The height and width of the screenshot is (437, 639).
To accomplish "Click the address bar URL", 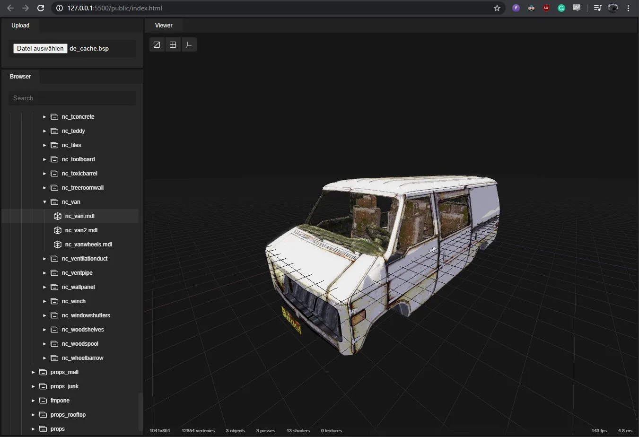I will pos(114,8).
